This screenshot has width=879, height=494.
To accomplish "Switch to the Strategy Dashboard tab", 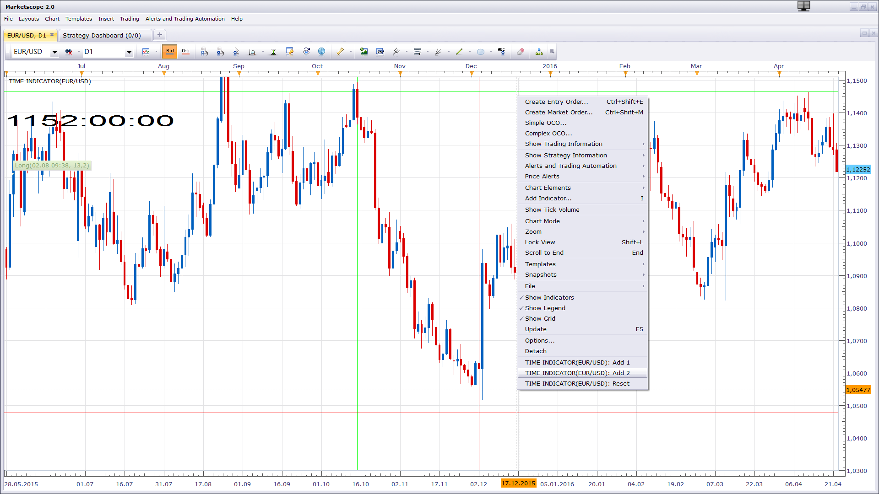I will coord(102,35).
